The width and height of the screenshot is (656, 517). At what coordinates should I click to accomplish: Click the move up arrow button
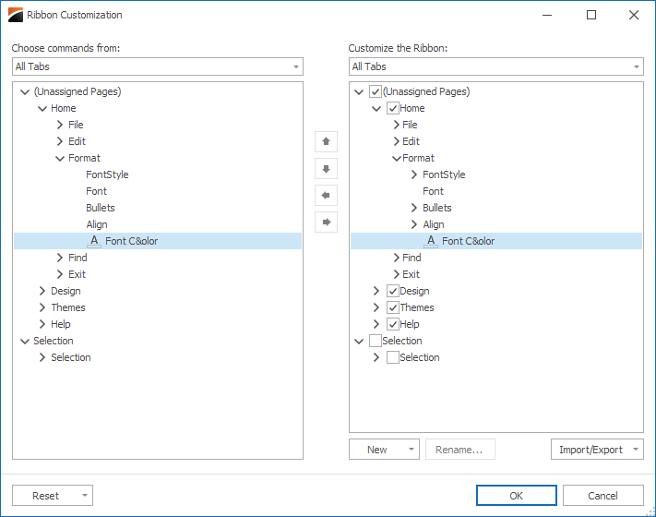[326, 141]
